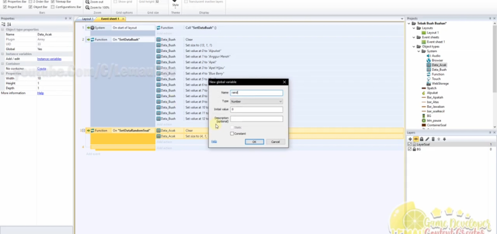This screenshot has height=234, width=497.
Task: Toggle Properties Bar checkbox
Action: coord(5,2)
